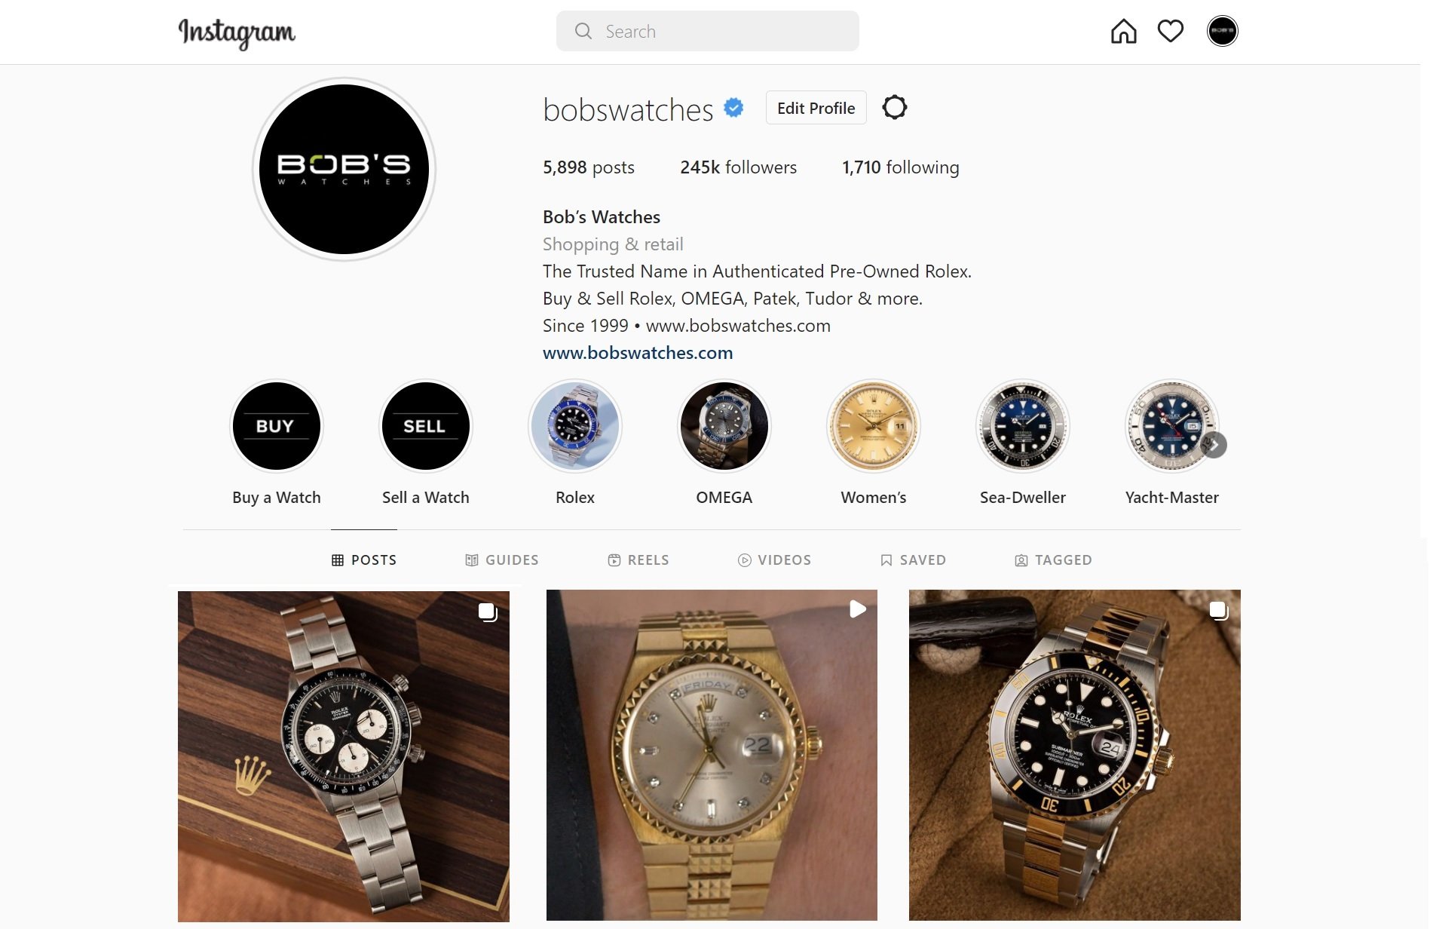Open the Daytona watch post on wood
Image resolution: width=1433 pixels, height=929 pixels.
pyautogui.click(x=344, y=756)
